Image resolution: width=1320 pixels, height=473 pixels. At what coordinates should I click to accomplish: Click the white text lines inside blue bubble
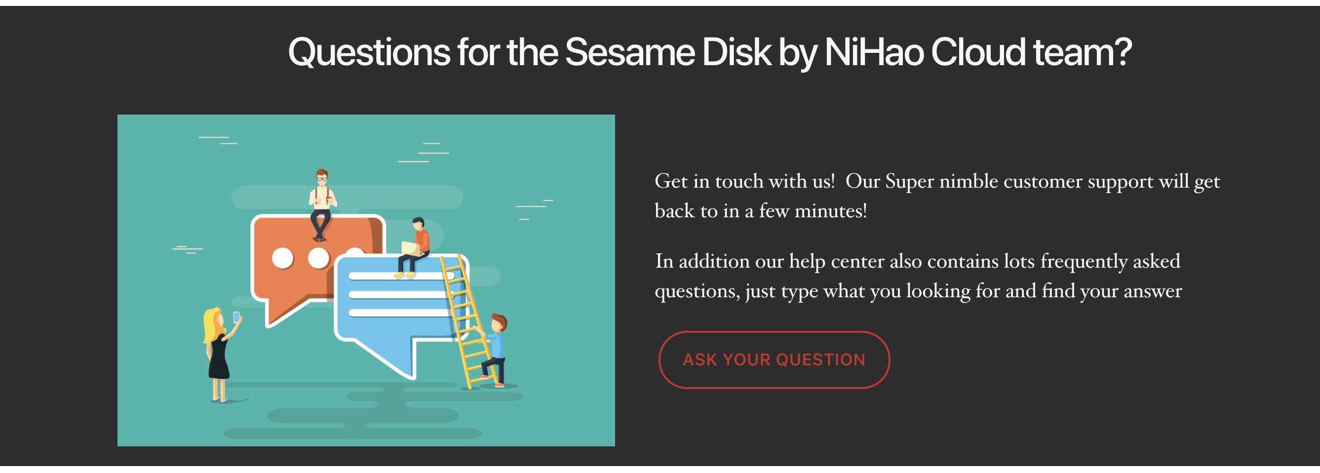pyautogui.click(x=401, y=294)
